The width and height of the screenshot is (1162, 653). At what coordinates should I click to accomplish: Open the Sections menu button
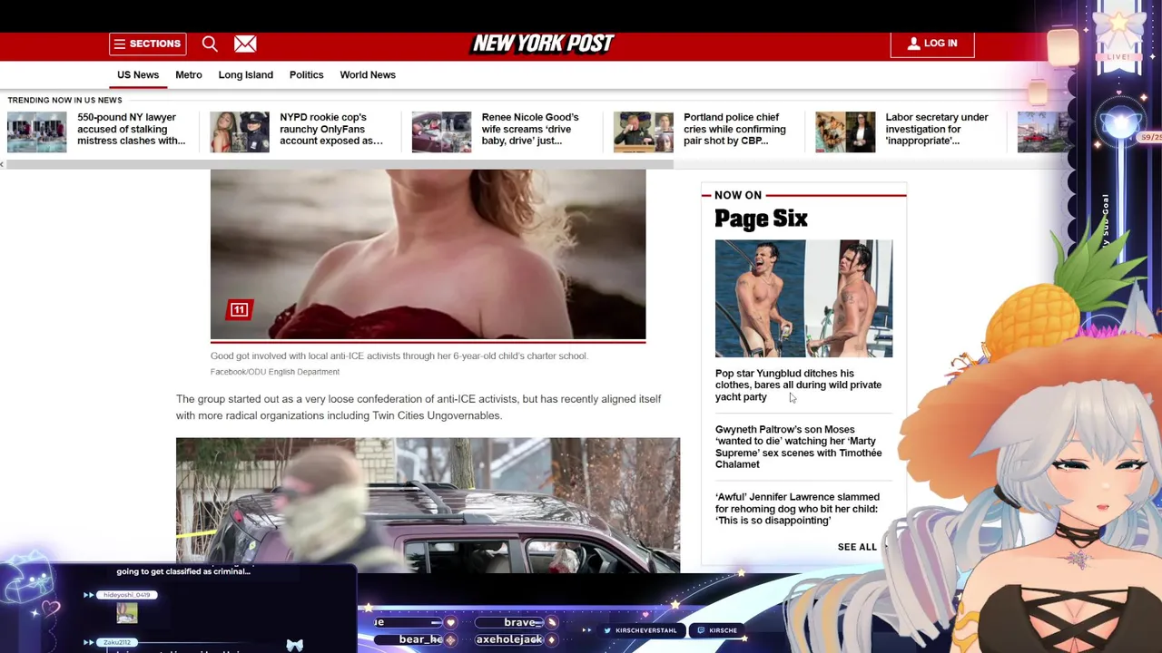(x=148, y=44)
